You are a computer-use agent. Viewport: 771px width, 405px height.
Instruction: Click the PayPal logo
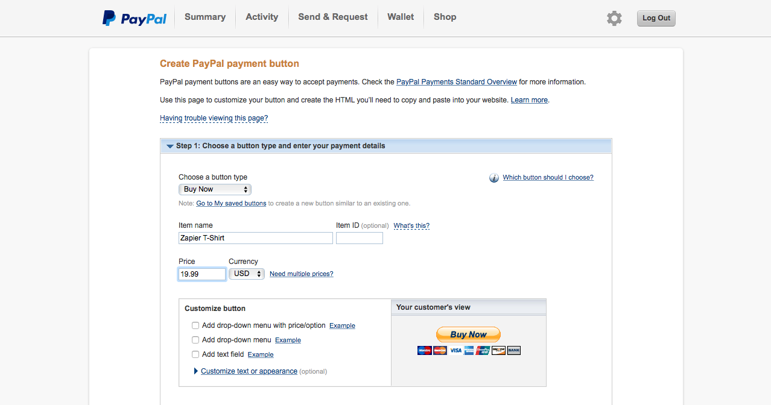click(134, 18)
